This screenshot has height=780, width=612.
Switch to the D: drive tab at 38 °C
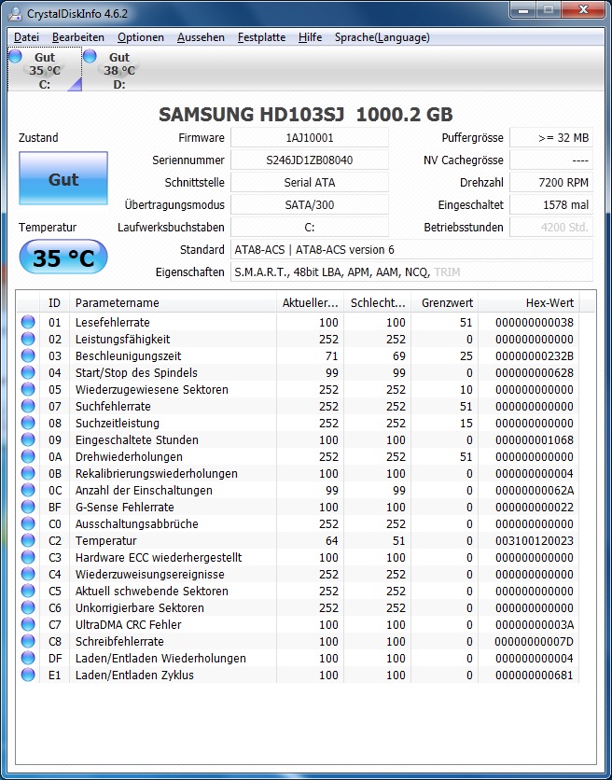click(x=119, y=70)
